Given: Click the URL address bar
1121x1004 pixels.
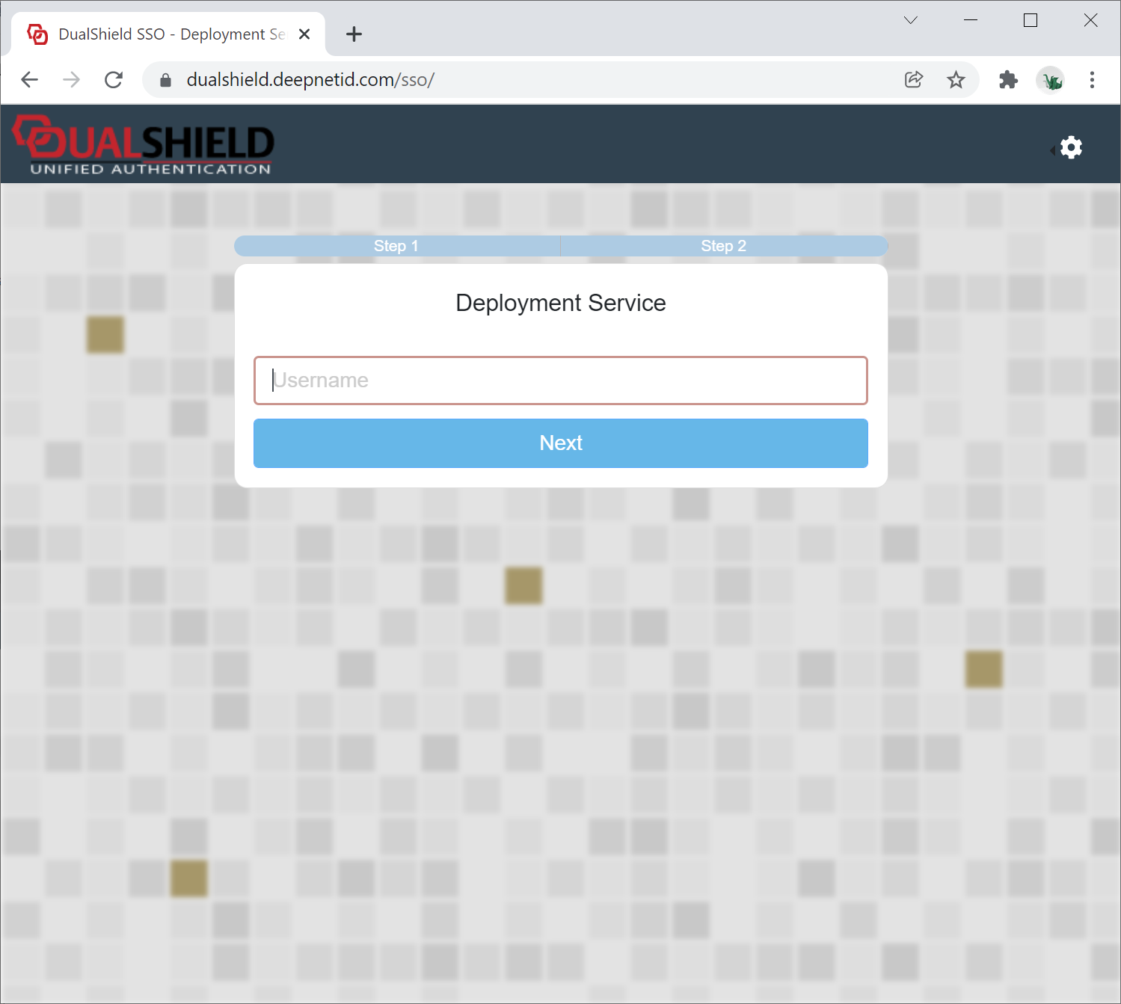Looking at the screenshot, I should coord(523,80).
